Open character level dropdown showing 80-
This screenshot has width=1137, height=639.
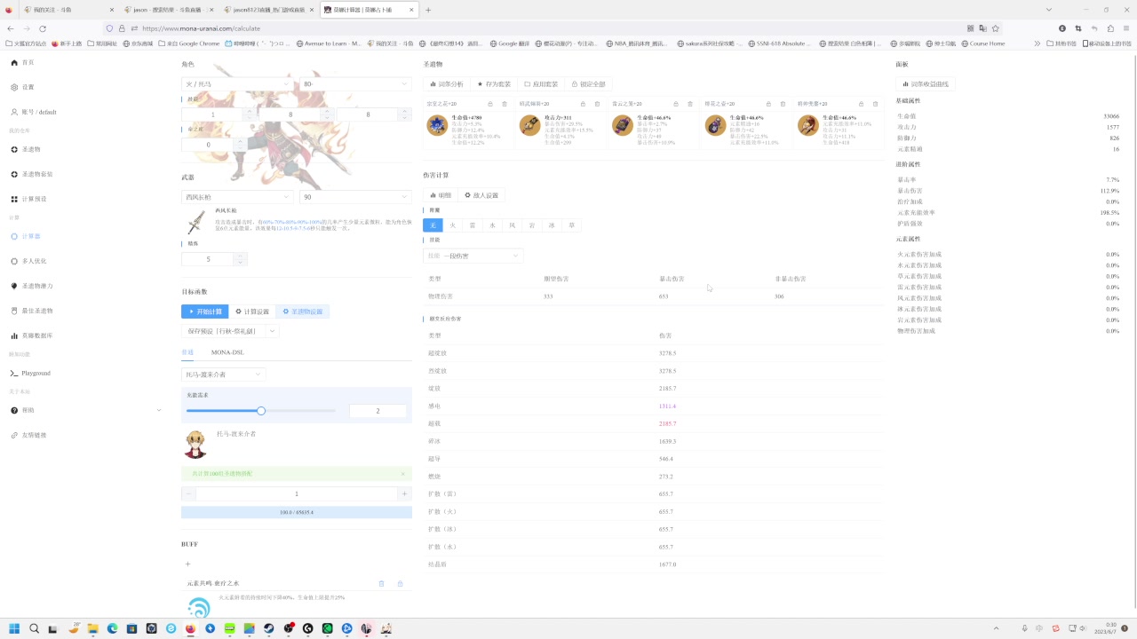pyautogui.click(x=355, y=83)
